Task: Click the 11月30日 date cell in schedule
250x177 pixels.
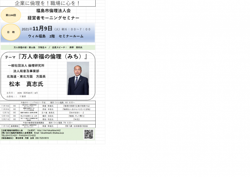Action: point(5,109)
